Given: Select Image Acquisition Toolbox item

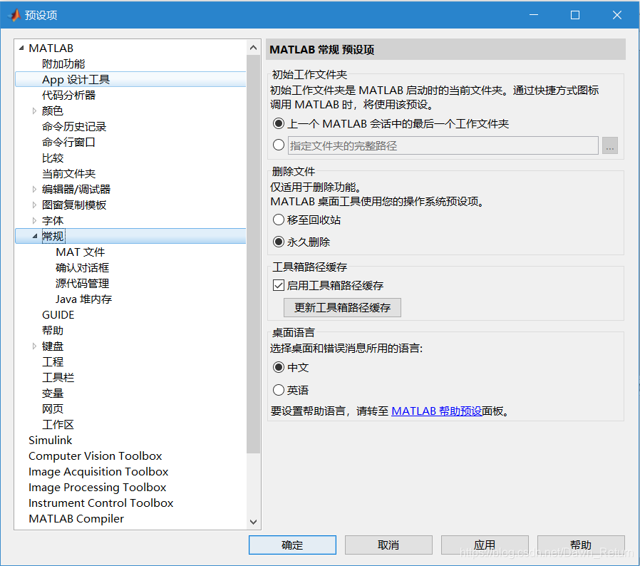Looking at the screenshot, I should pyautogui.click(x=98, y=472).
